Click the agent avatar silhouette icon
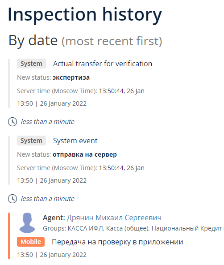The image size is (224, 265). (27, 223)
